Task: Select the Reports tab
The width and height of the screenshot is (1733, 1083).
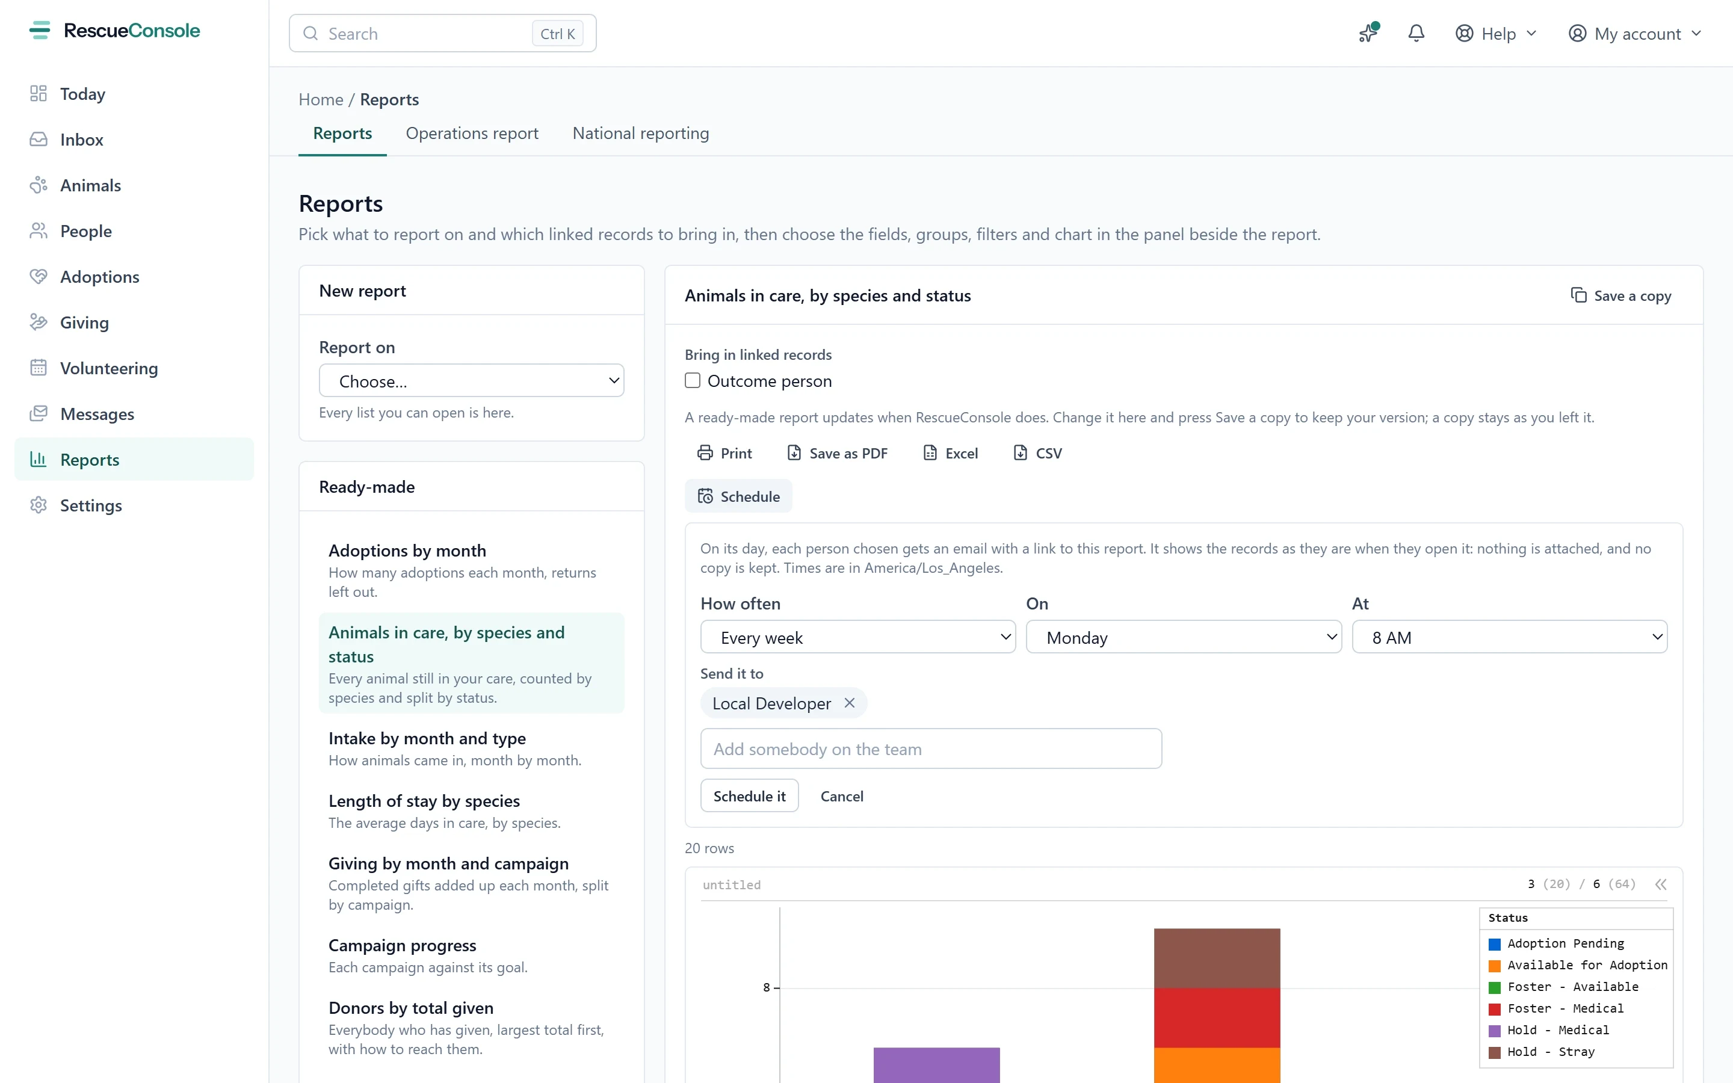Action: (342, 133)
